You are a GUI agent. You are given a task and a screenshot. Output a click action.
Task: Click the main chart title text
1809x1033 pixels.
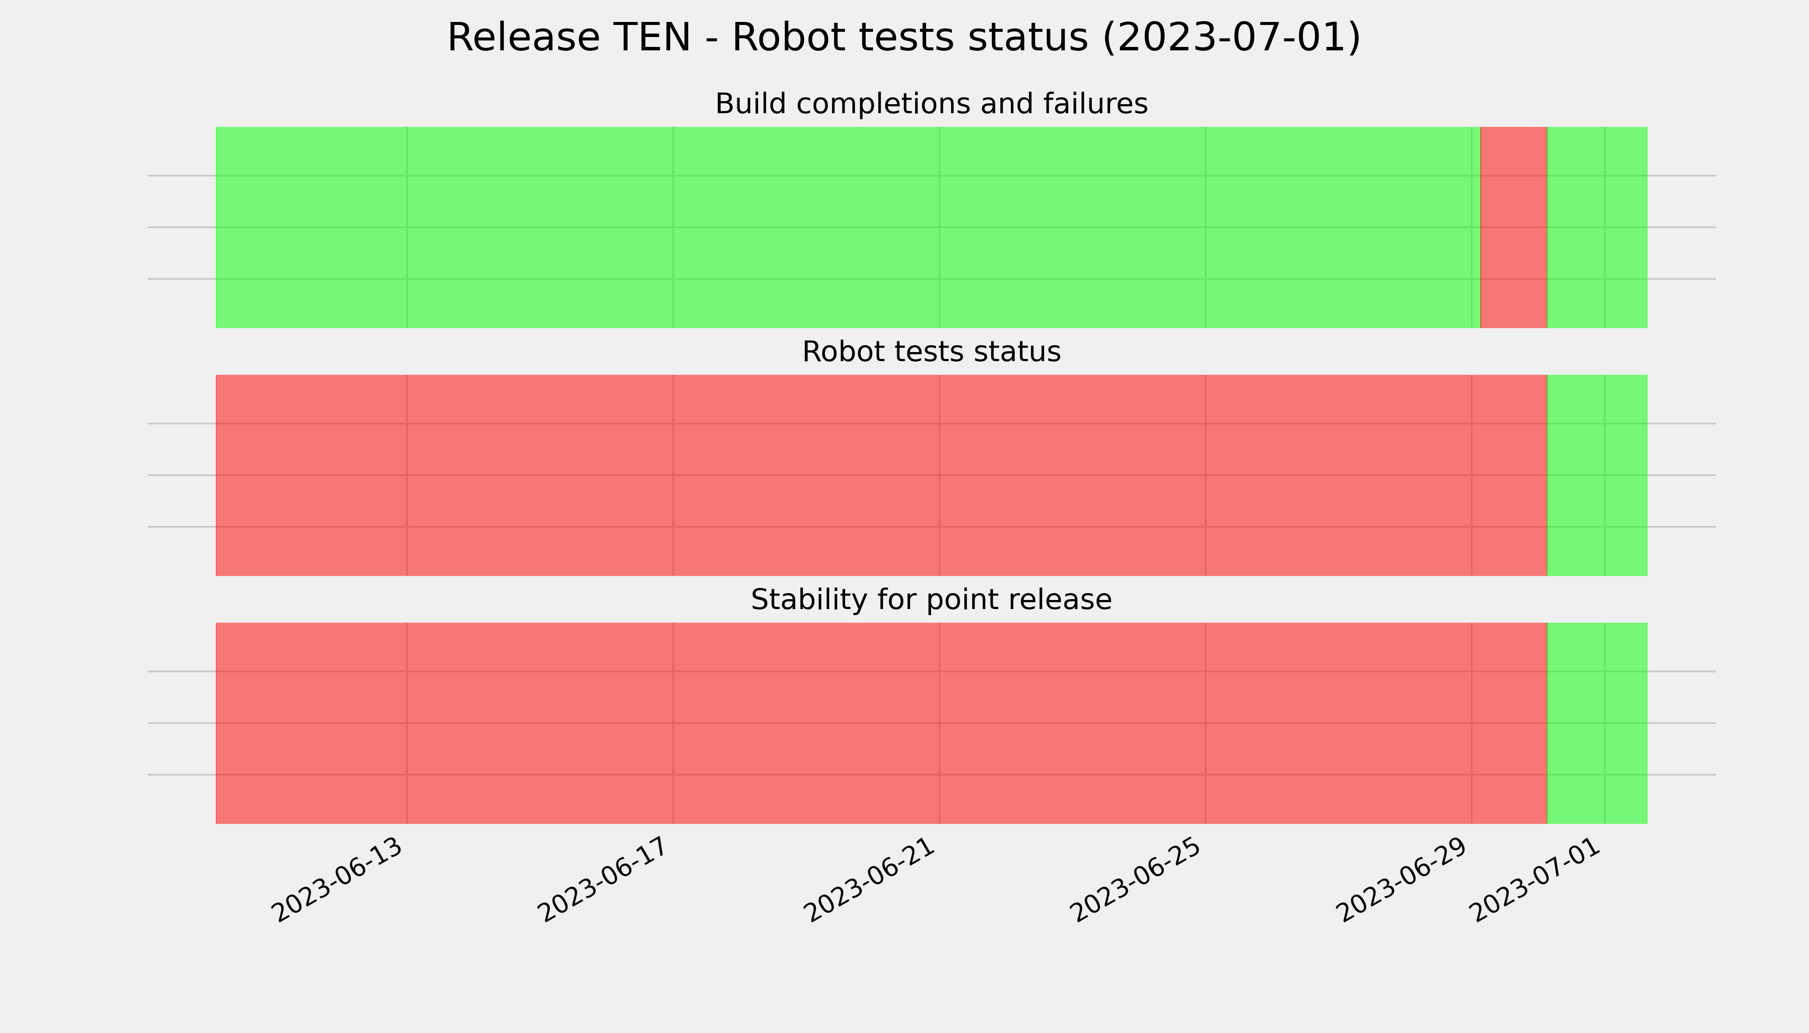pos(904,37)
